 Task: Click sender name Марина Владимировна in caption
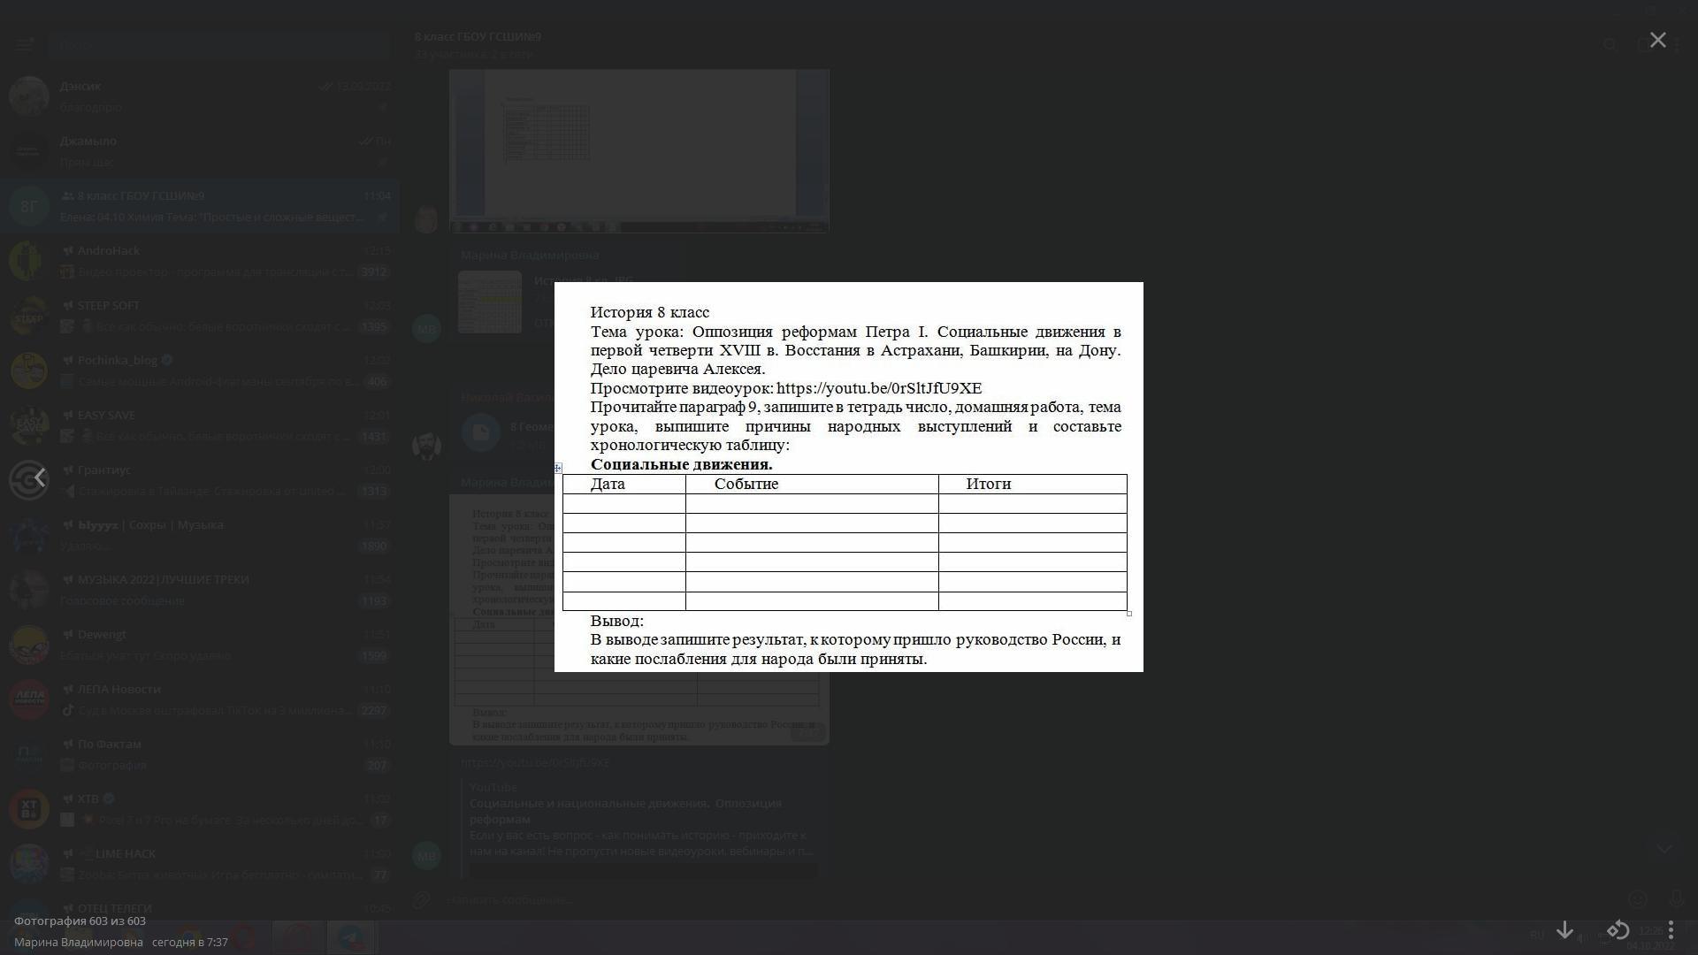pos(79,942)
